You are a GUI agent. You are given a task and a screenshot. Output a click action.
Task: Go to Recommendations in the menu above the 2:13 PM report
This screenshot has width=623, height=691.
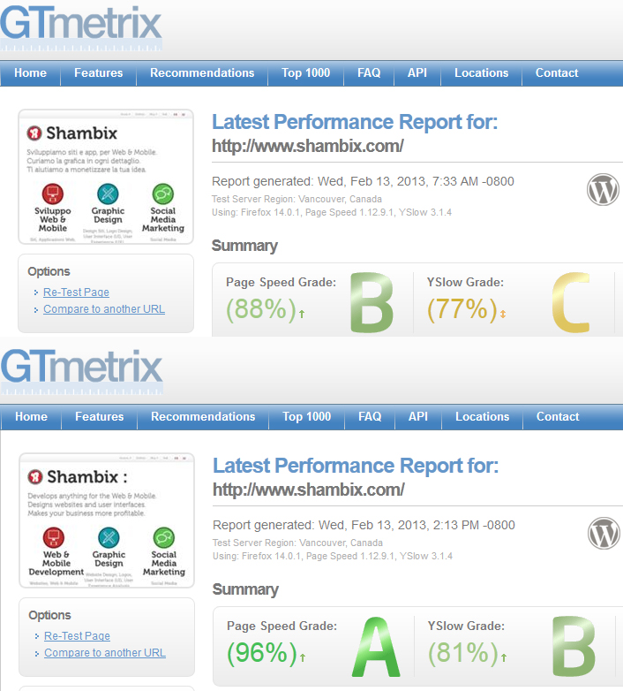pyautogui.click(x=203, y=417)
